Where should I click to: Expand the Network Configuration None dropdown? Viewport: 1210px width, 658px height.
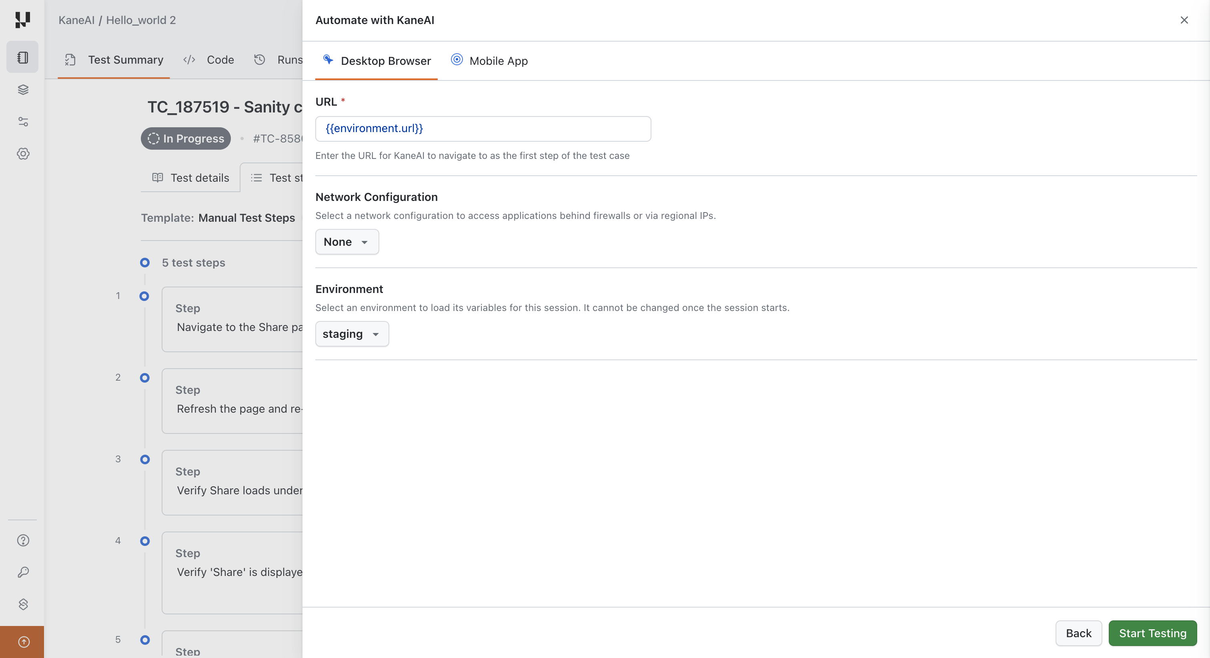347,242
